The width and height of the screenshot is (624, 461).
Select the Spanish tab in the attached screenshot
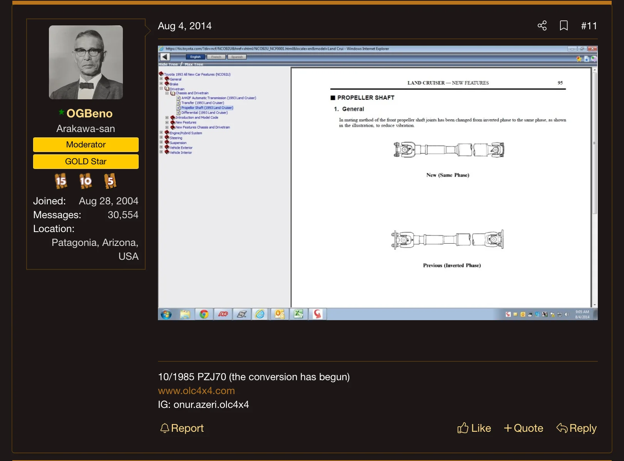237,57
